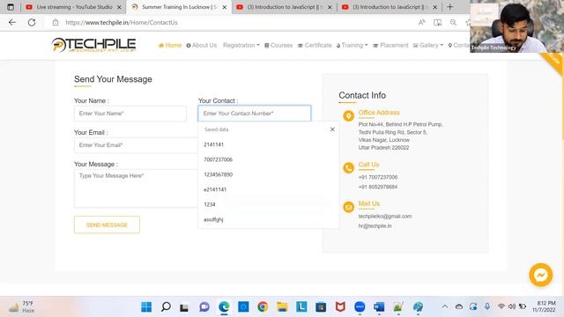
Task: Show hidden system tray icons
Action: 445,306
